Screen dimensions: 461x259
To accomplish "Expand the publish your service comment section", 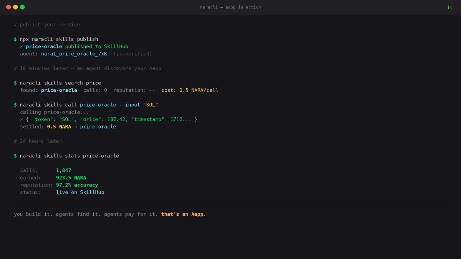I will point(47,25).
